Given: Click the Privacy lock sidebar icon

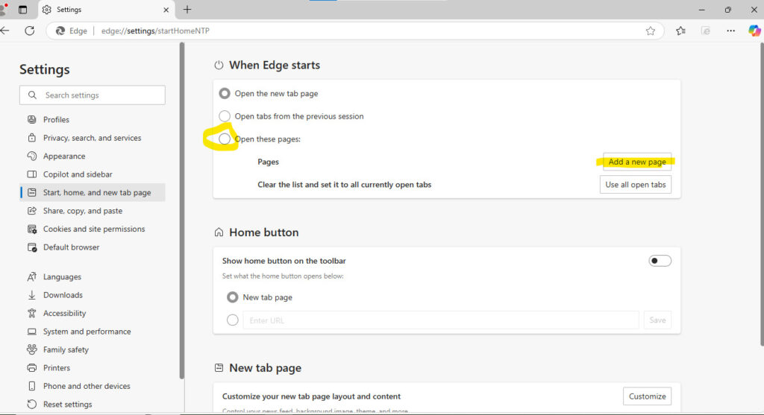Looking at the screenshot, I should tap(31, 138).
